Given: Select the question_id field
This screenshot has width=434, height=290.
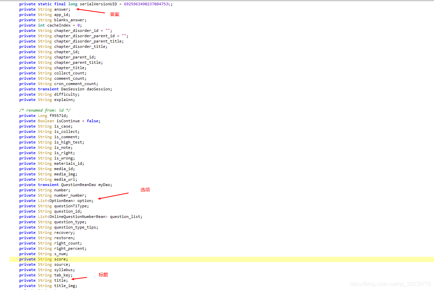Looking at the screenshot, I should tap(51, 211).
